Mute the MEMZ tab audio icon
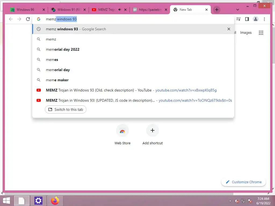The width and height of the screenshot is (275, 206). [x=120, y=10]
